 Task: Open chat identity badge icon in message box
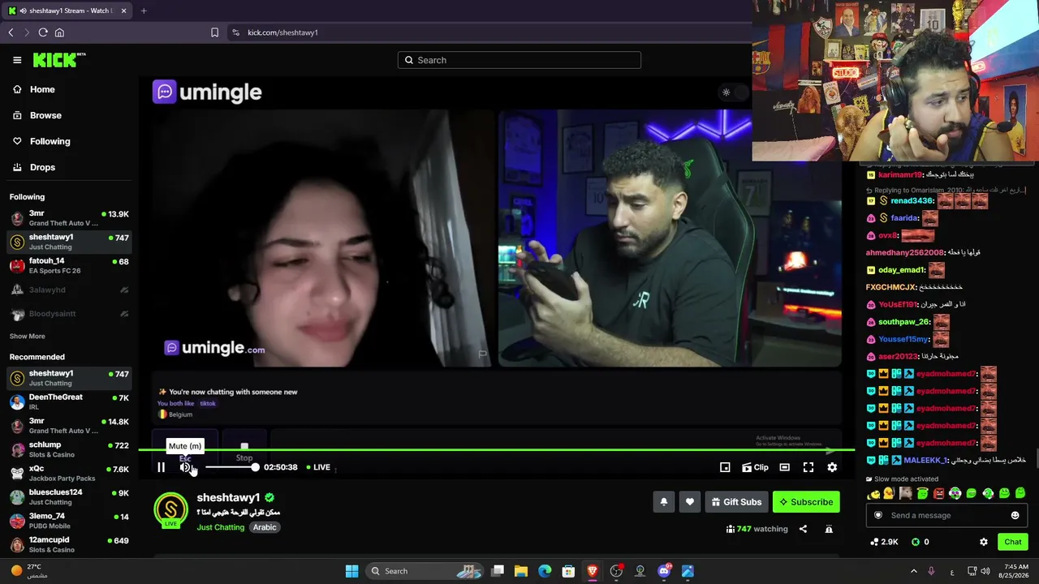877,515
